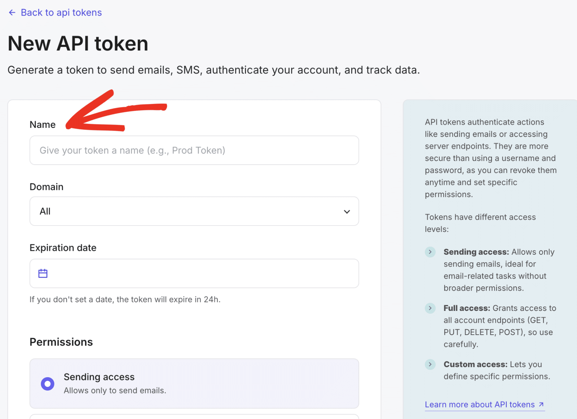Select the Sending access radio button
The height and width of the screenshot is (419, 577).
coord(48,384)
